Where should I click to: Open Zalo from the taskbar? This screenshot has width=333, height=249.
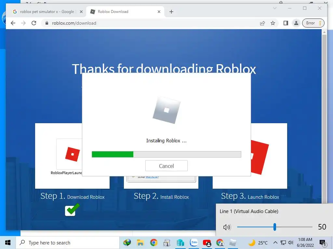(194, 242)
